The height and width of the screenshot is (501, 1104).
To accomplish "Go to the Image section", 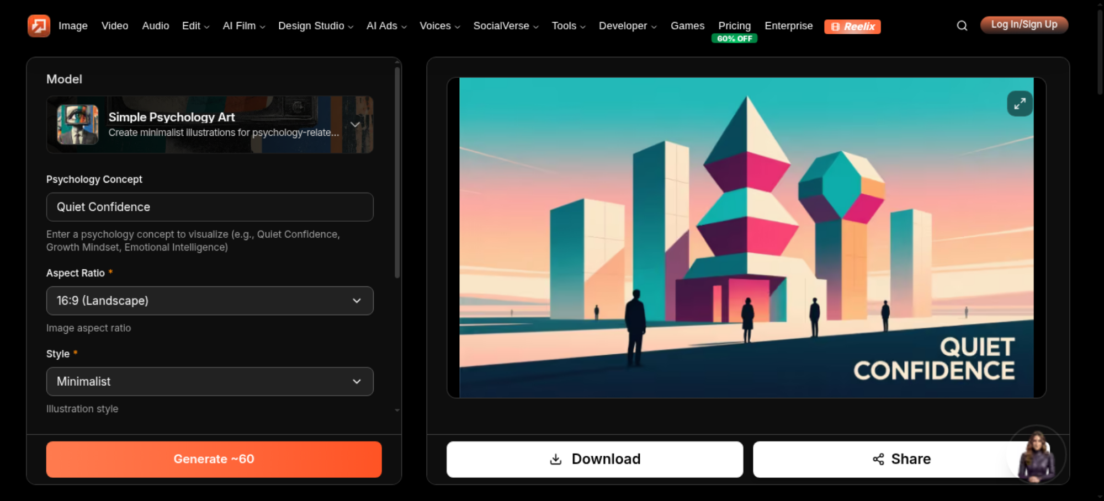I will click(73, 26).
